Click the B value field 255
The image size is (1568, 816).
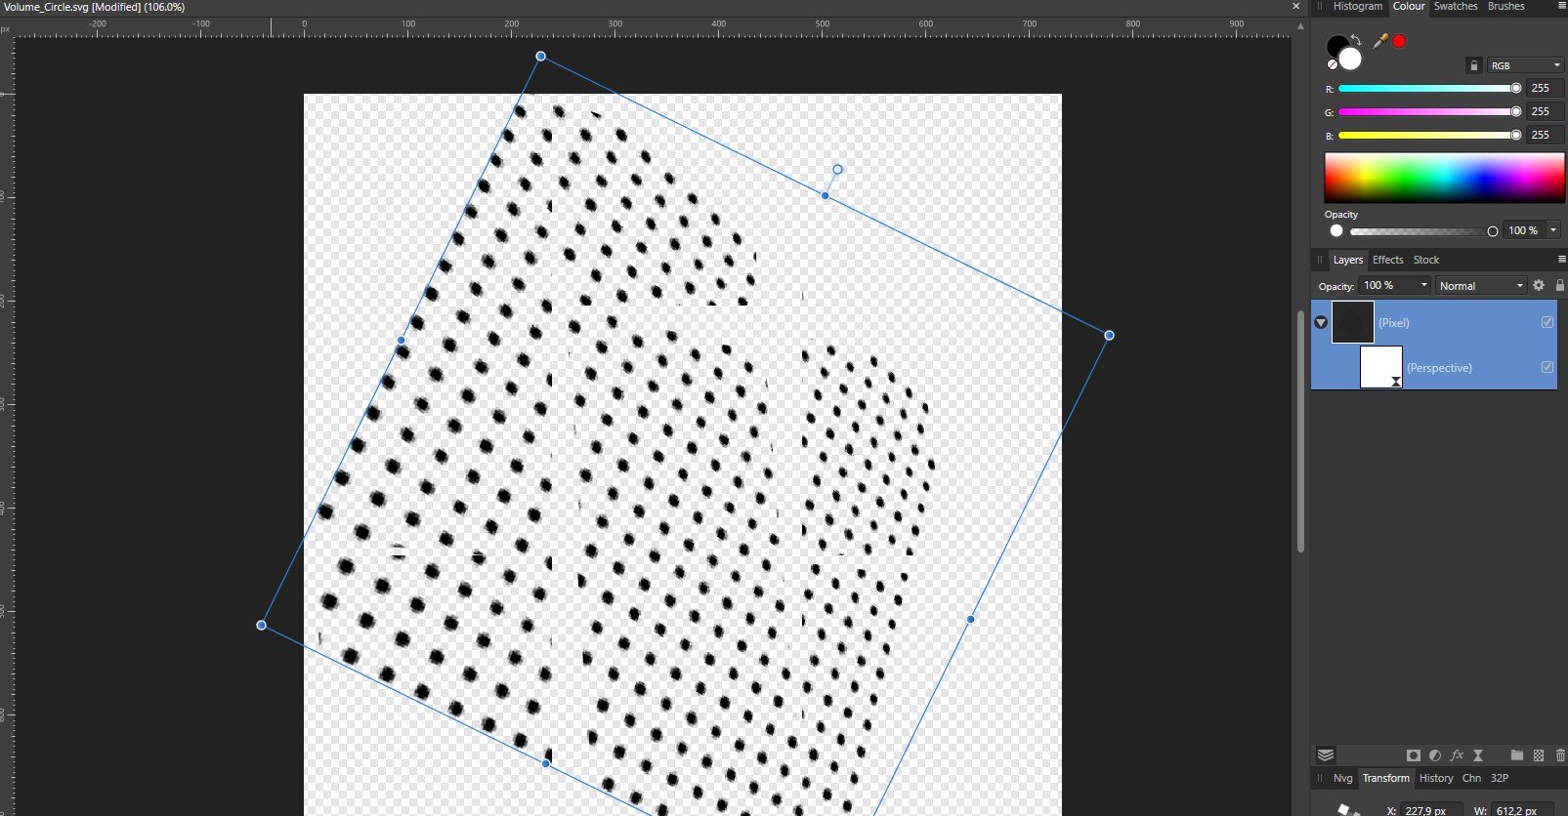[1545, 135]
